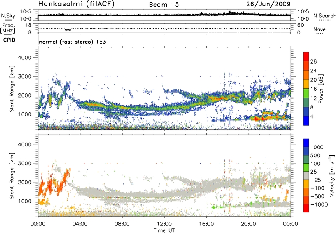
Task: Click the 08:00 time axis label
Action: tap(122, 224)
